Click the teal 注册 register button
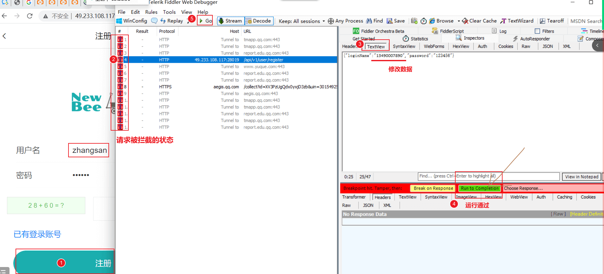604x274 pixels. (x=64, y=263)
